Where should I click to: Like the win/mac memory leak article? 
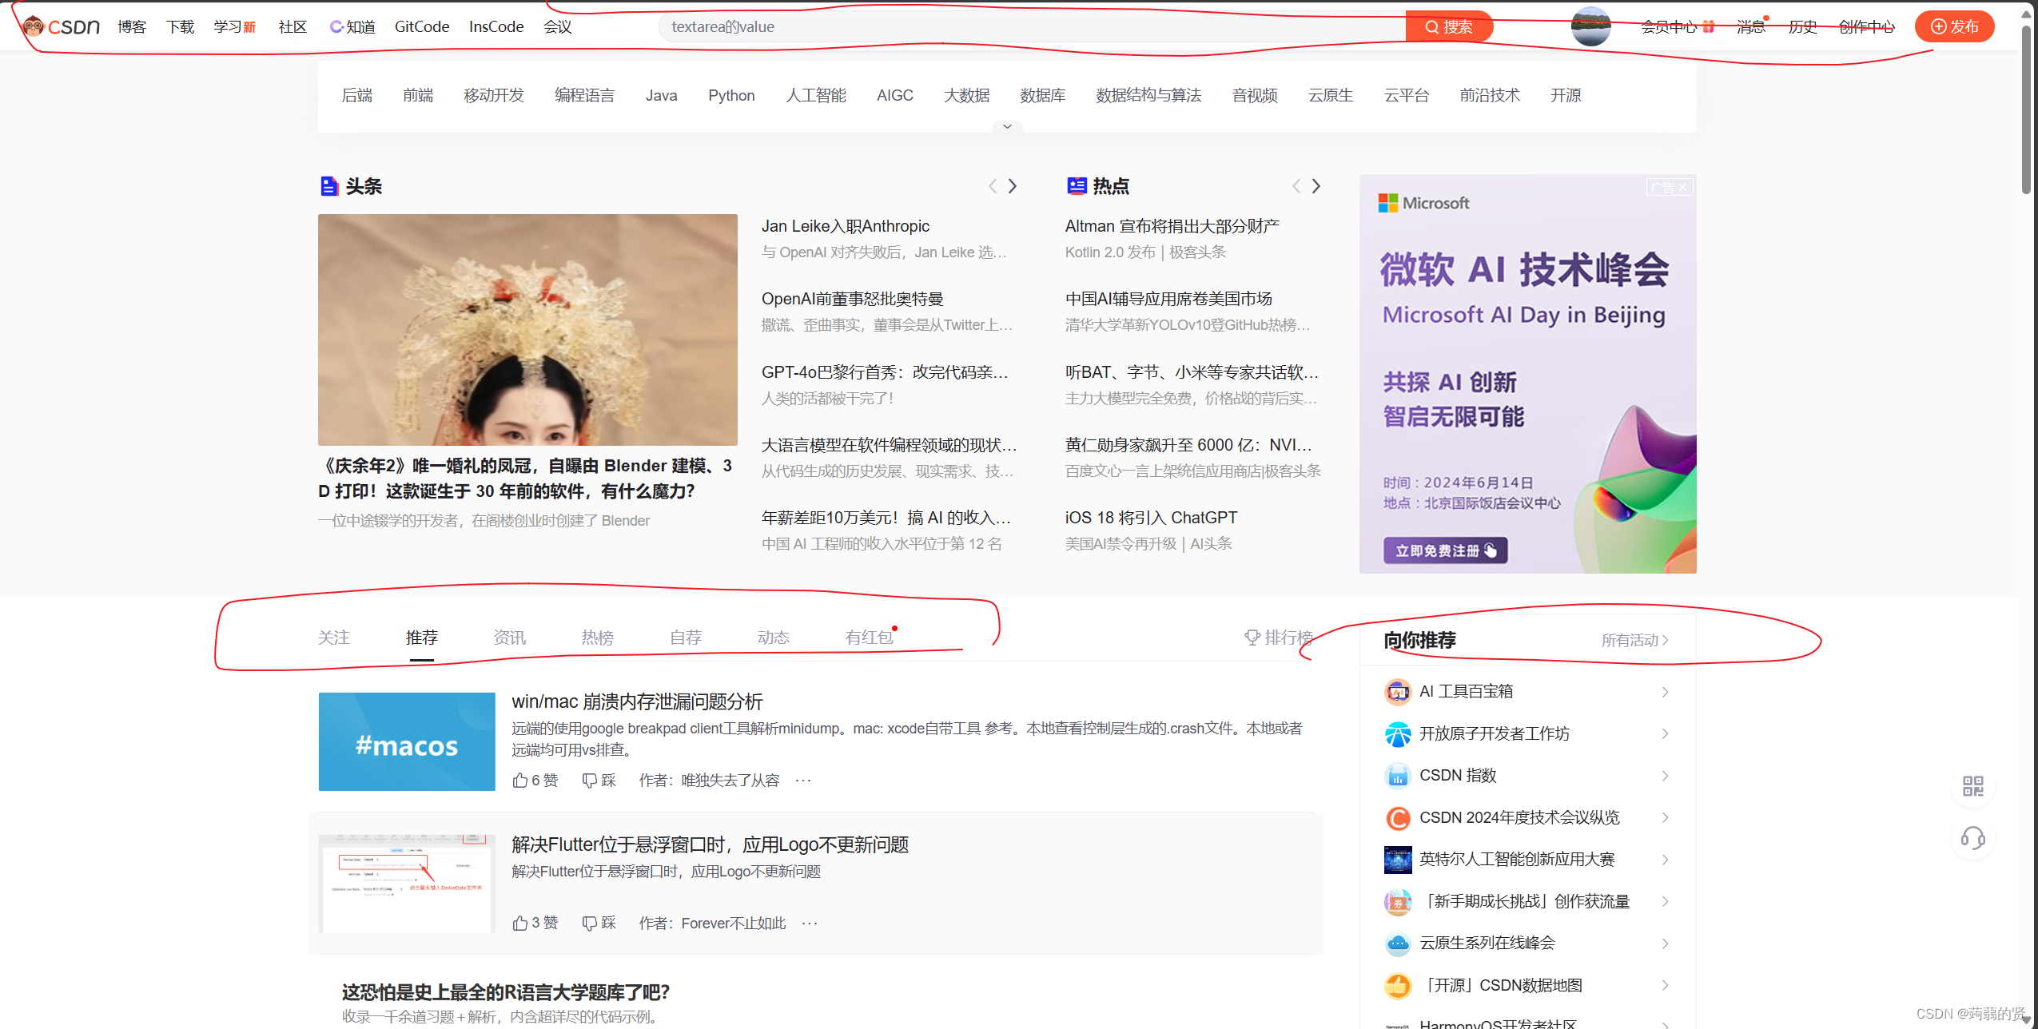pos(521,780)
